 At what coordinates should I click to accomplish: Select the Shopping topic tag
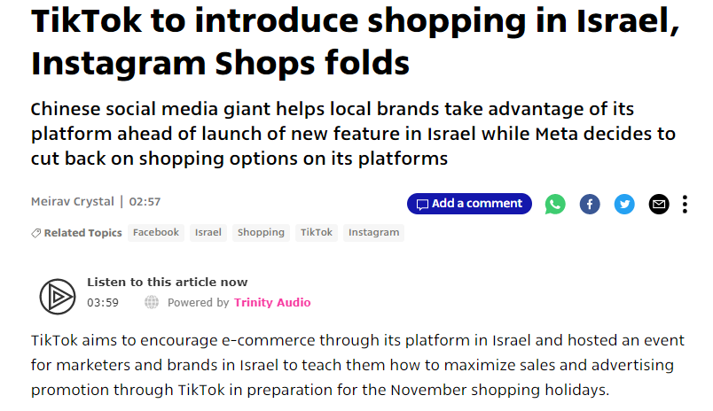261,233
